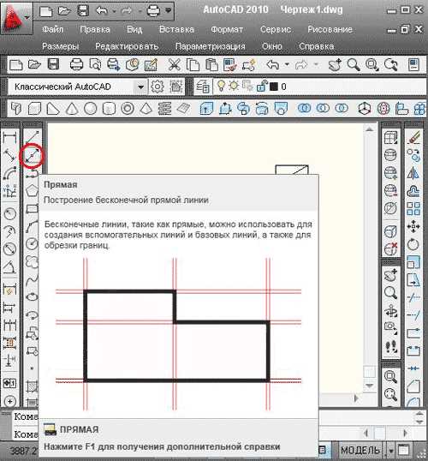428x461 pixels.
Task: Open the Формат menu
Action: click(x=227, y=29)
